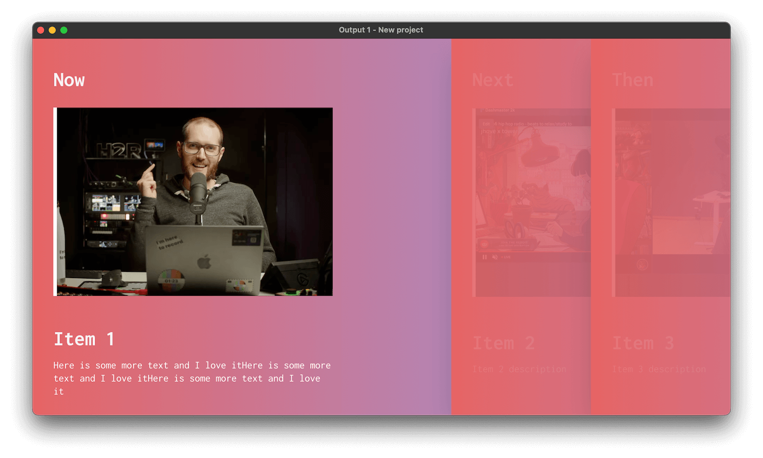Click the Item 1 description paragraph
763x458 pixels.
click(x=192, y=378)
